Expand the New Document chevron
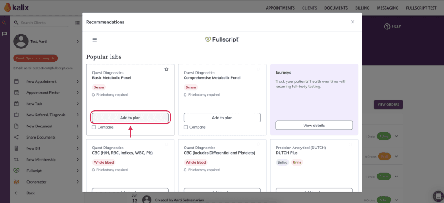Screen dimensions: 444x203 (x=78, y=126)
